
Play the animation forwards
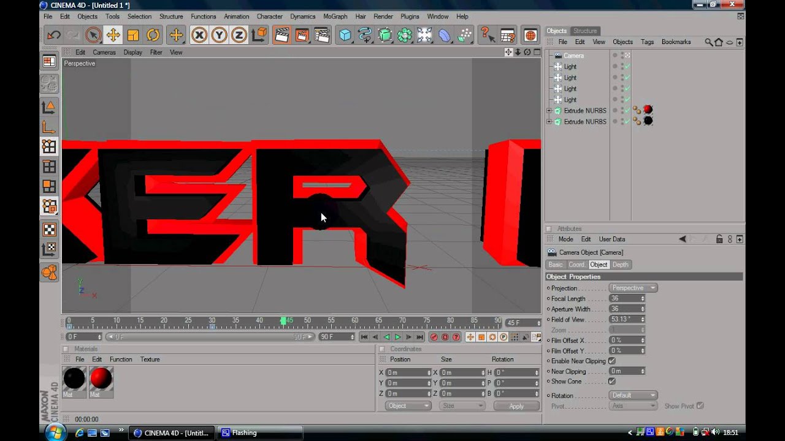pos(397,337)
